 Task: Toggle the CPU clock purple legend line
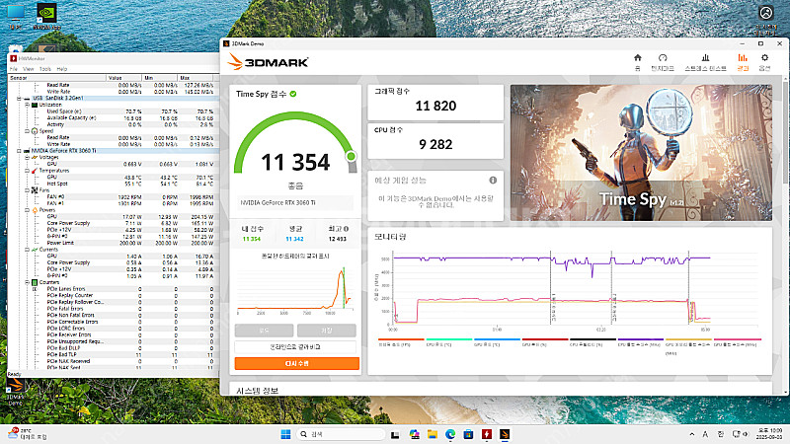pyautogui.click(x=640, y=342)
